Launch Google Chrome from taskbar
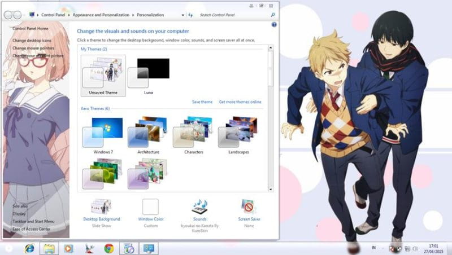This screenshot has width=452, height=255. (108, 248)
